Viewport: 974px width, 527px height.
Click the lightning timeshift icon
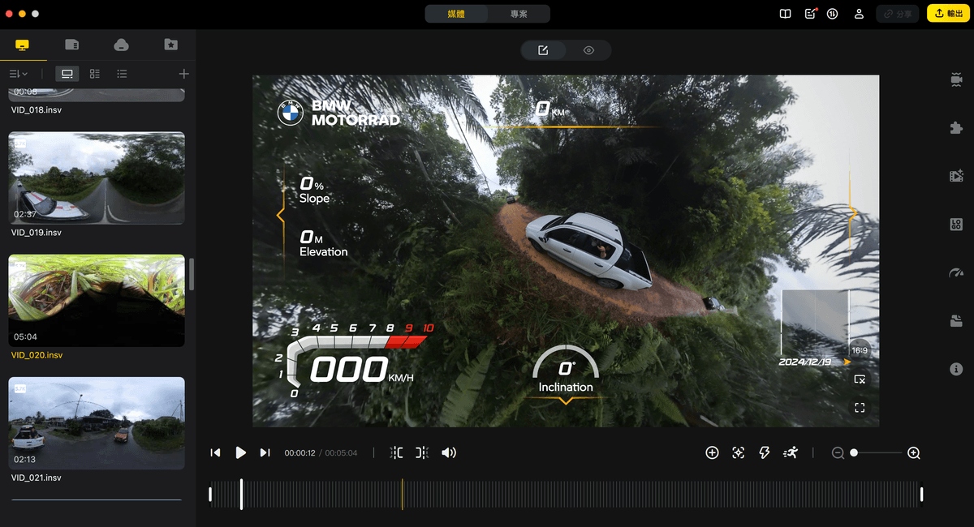[x=764, y=452]
